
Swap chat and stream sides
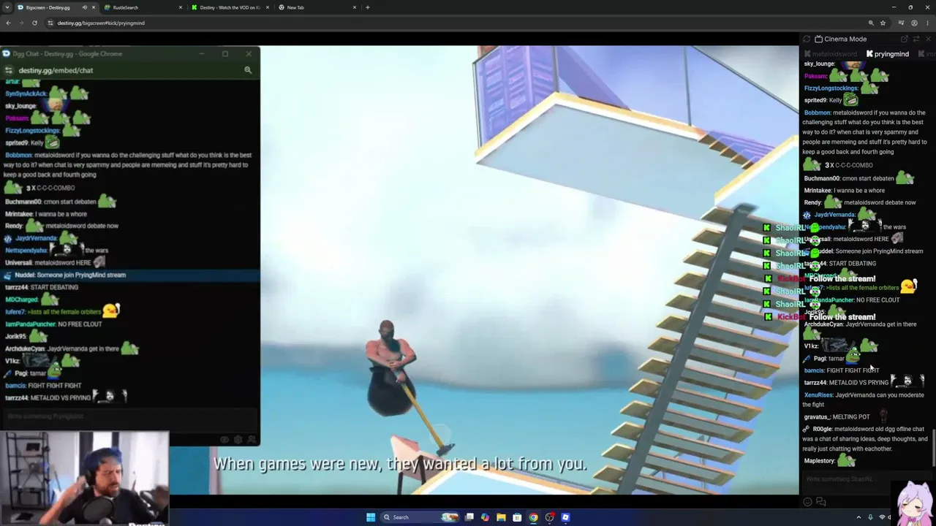916,39
